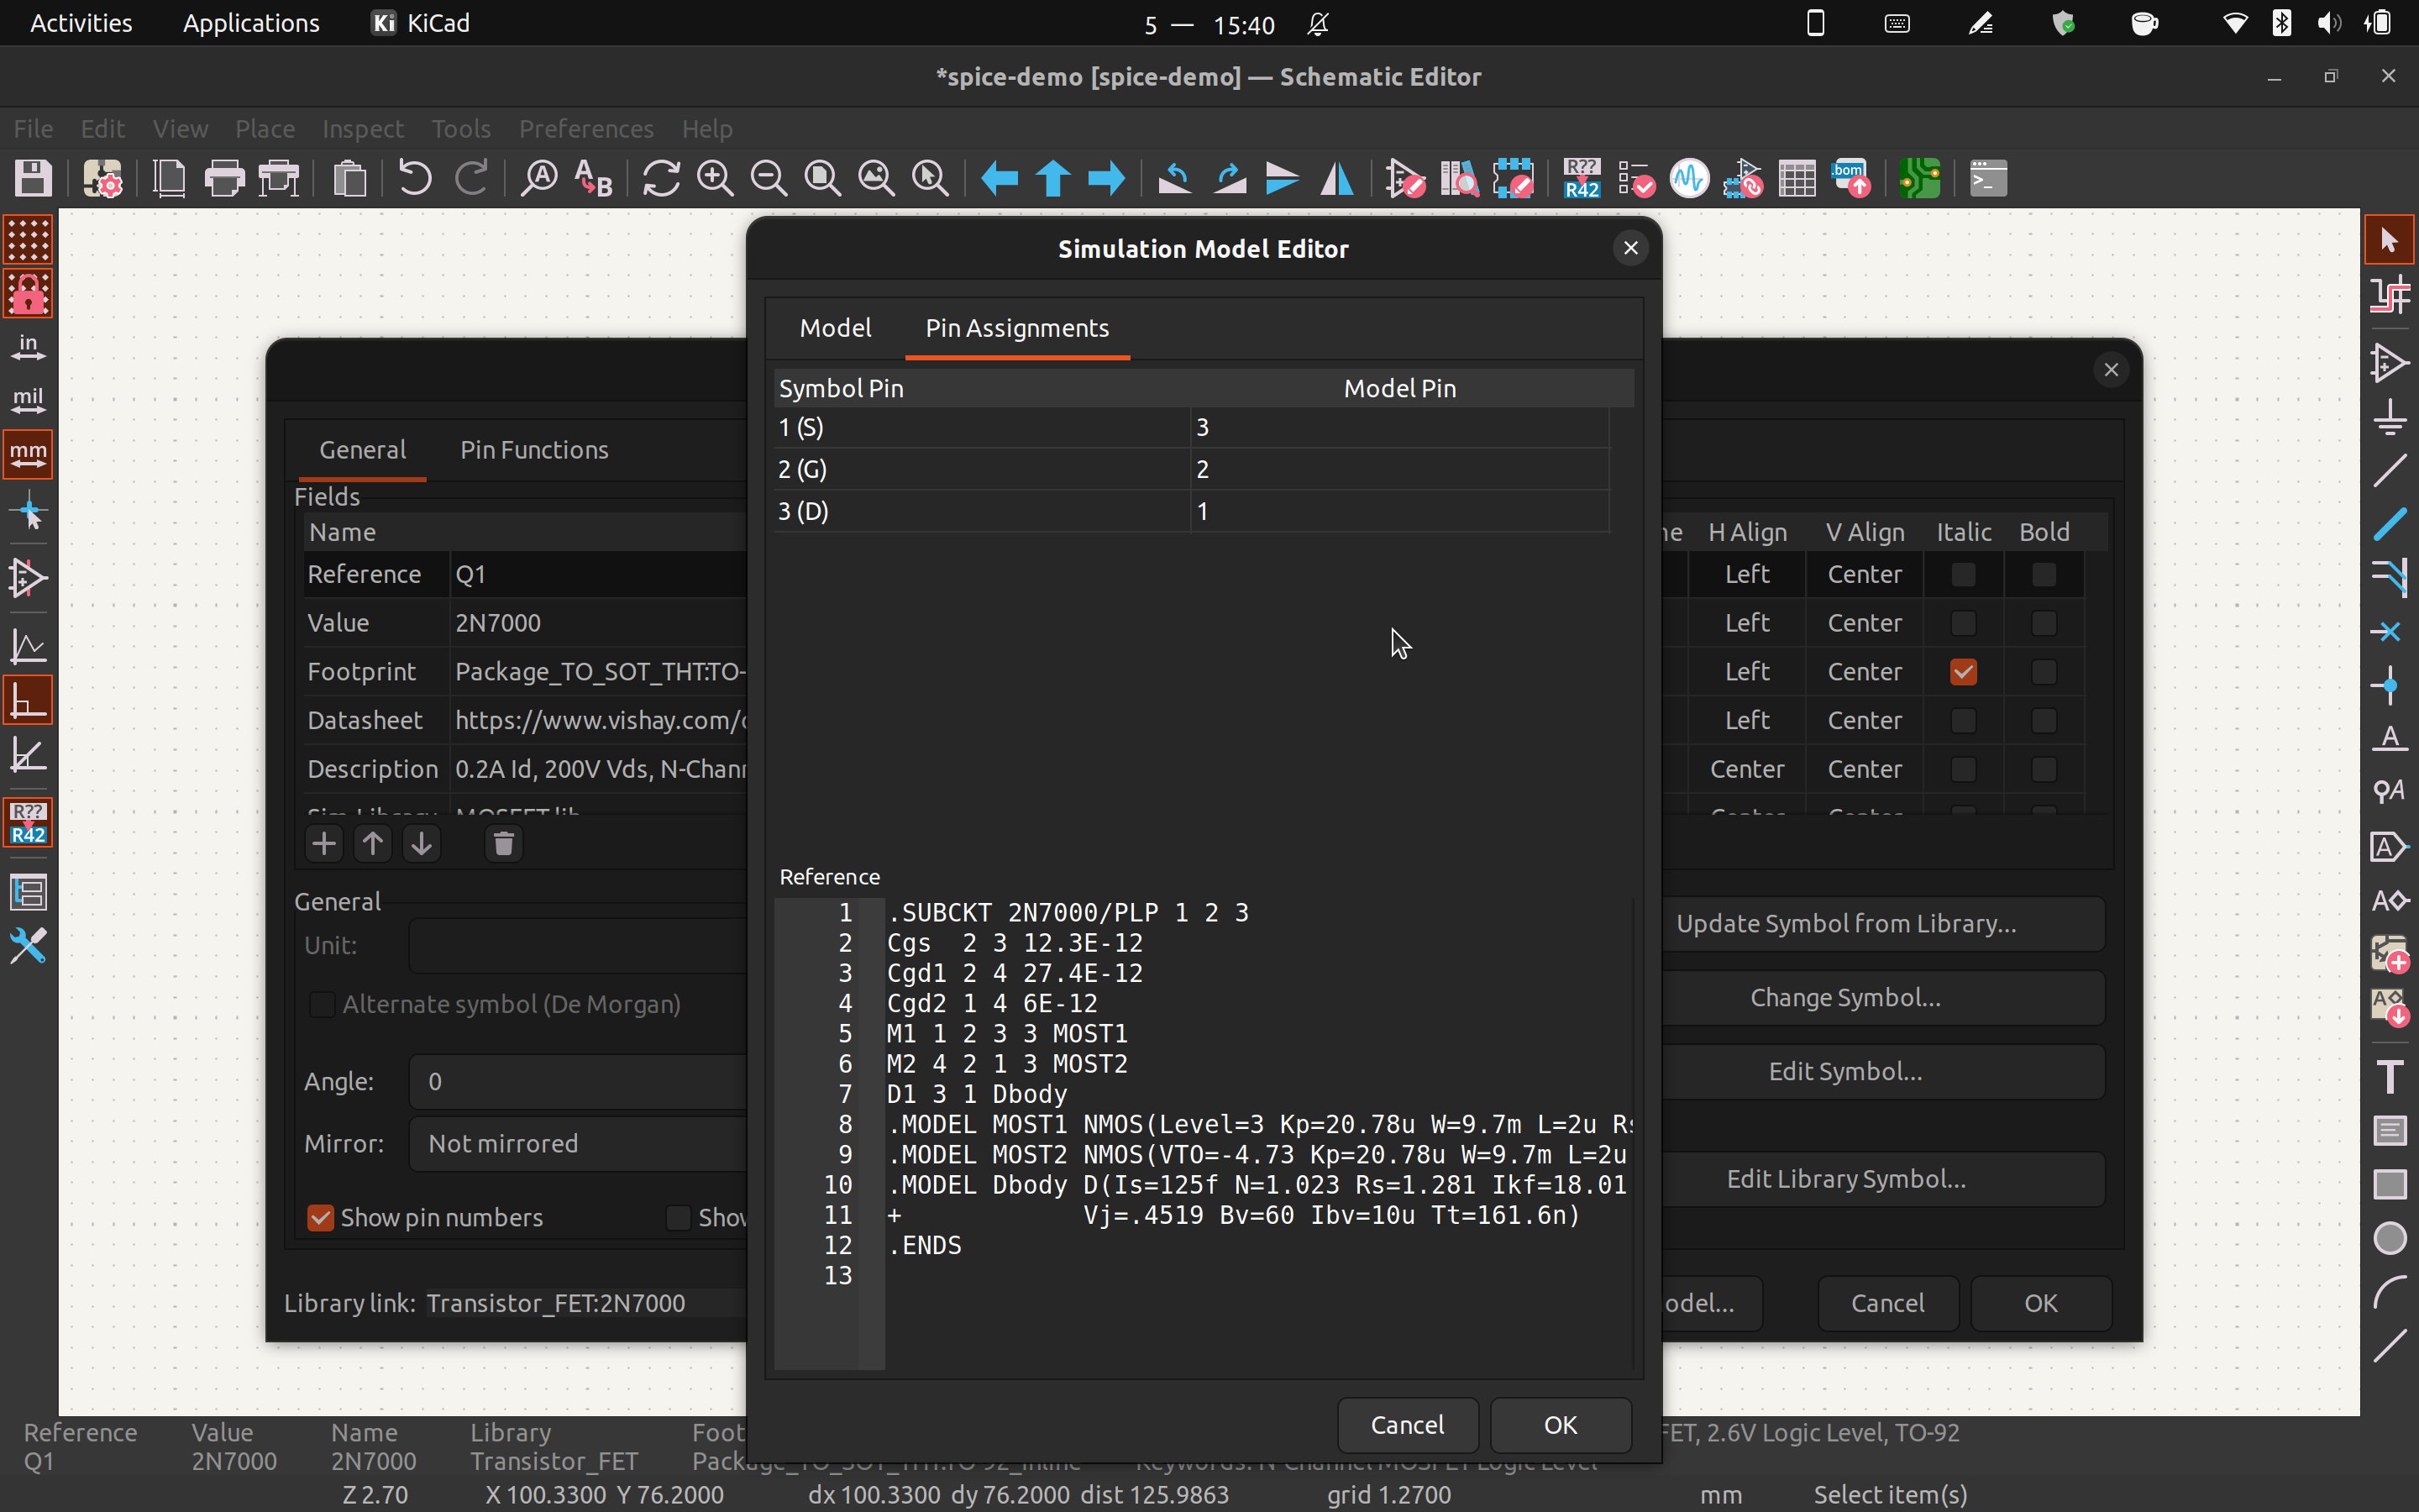The image size is (2419, 1512).
Task: Open the PCB Editor icon
Action: [x=1919, y=179]
